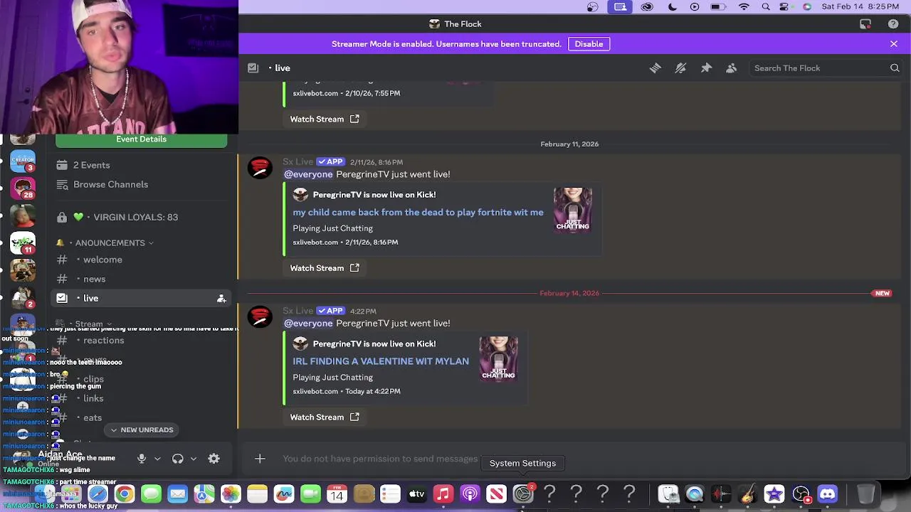Open System Settings from the Dock
This screenshot has height=512, width=911.
[x=523, y=494]
